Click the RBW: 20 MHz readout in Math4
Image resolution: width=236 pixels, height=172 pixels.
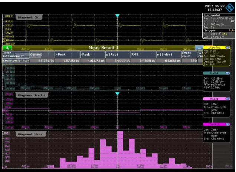click(212, 87)
